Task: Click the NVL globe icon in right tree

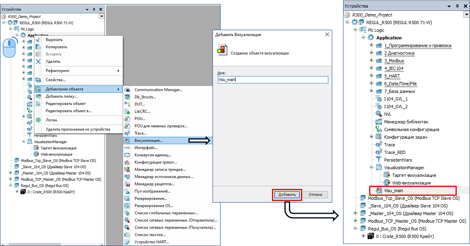Action: [378, 114]
